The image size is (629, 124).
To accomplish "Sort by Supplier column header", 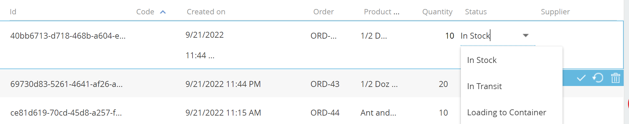I will 555,12.
